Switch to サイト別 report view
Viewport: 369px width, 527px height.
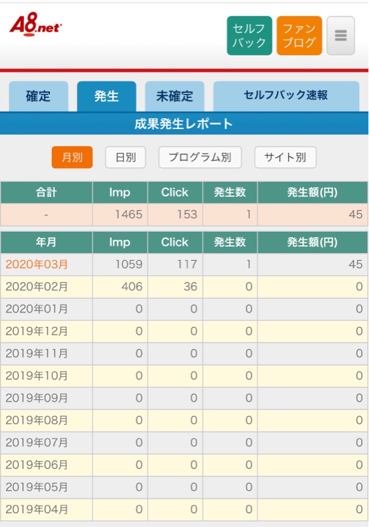pos(285,157)
